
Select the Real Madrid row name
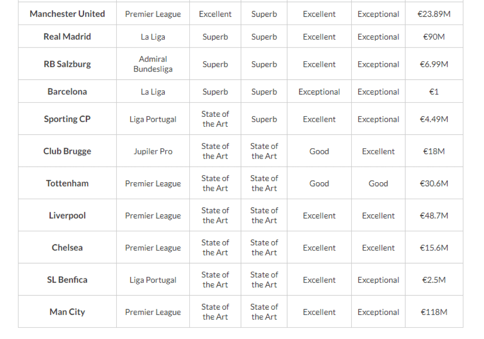point(67,37)
